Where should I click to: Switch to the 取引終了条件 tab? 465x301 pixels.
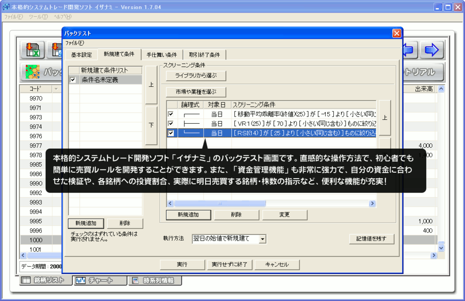click(x=205, y=55)
